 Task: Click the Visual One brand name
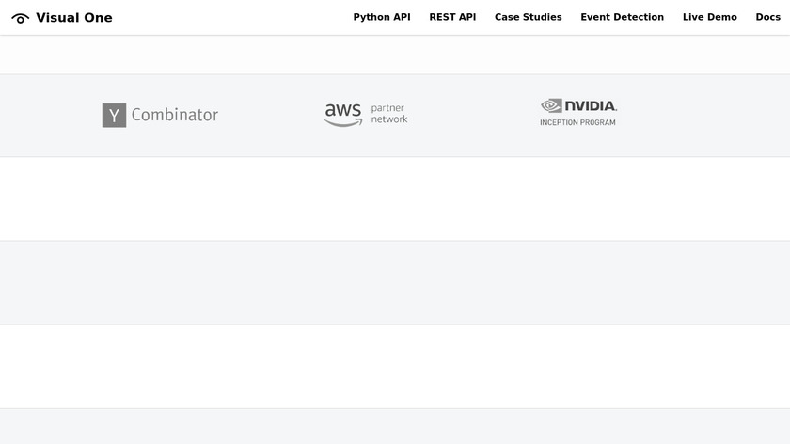pyautogui.click(x=74, y=17)
